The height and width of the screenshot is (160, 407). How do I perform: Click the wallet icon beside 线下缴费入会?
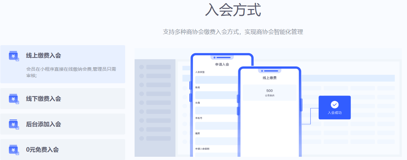(x=14, y=99)
